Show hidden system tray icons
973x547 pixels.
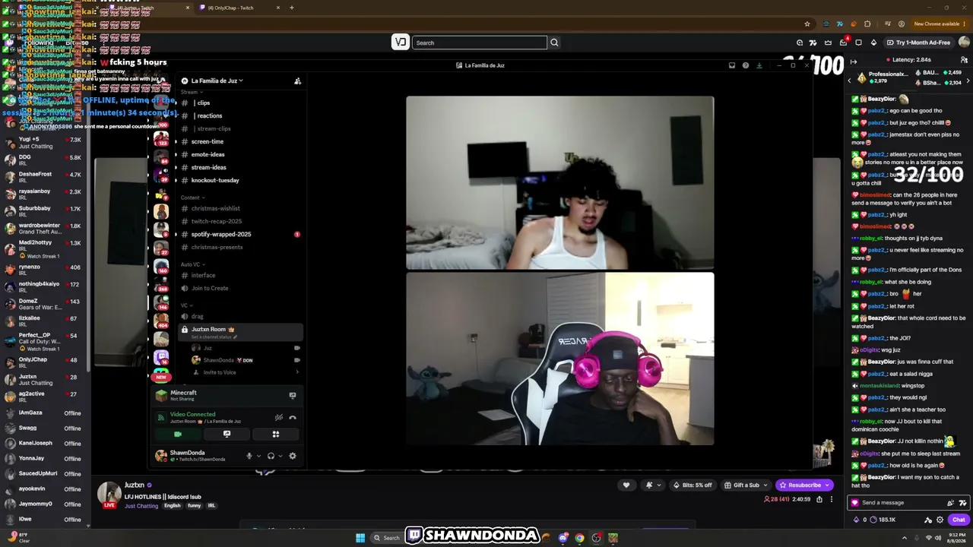tap(905, 538)
